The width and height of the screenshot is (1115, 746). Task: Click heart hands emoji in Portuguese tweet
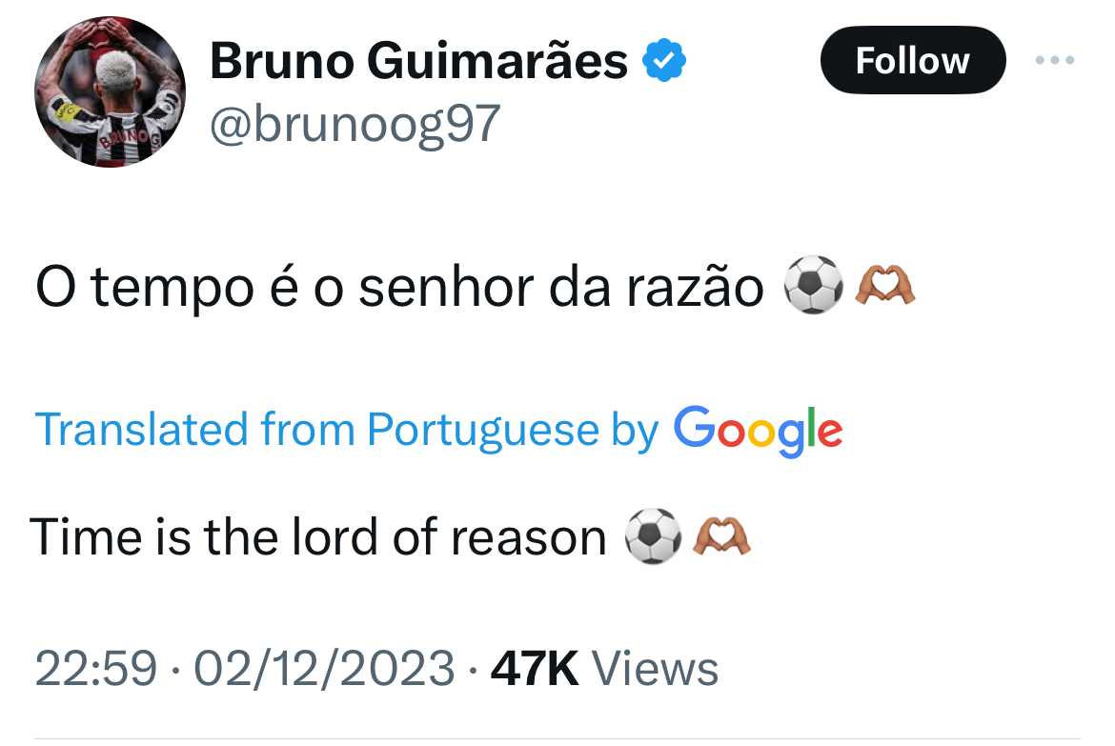(884, 285)
